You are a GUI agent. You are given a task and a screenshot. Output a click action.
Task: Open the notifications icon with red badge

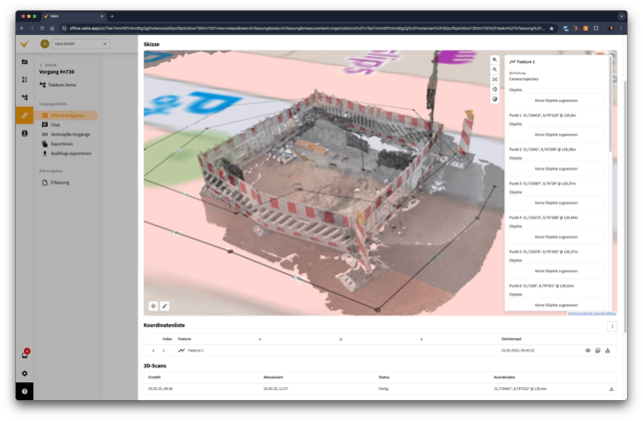[25, 354]
